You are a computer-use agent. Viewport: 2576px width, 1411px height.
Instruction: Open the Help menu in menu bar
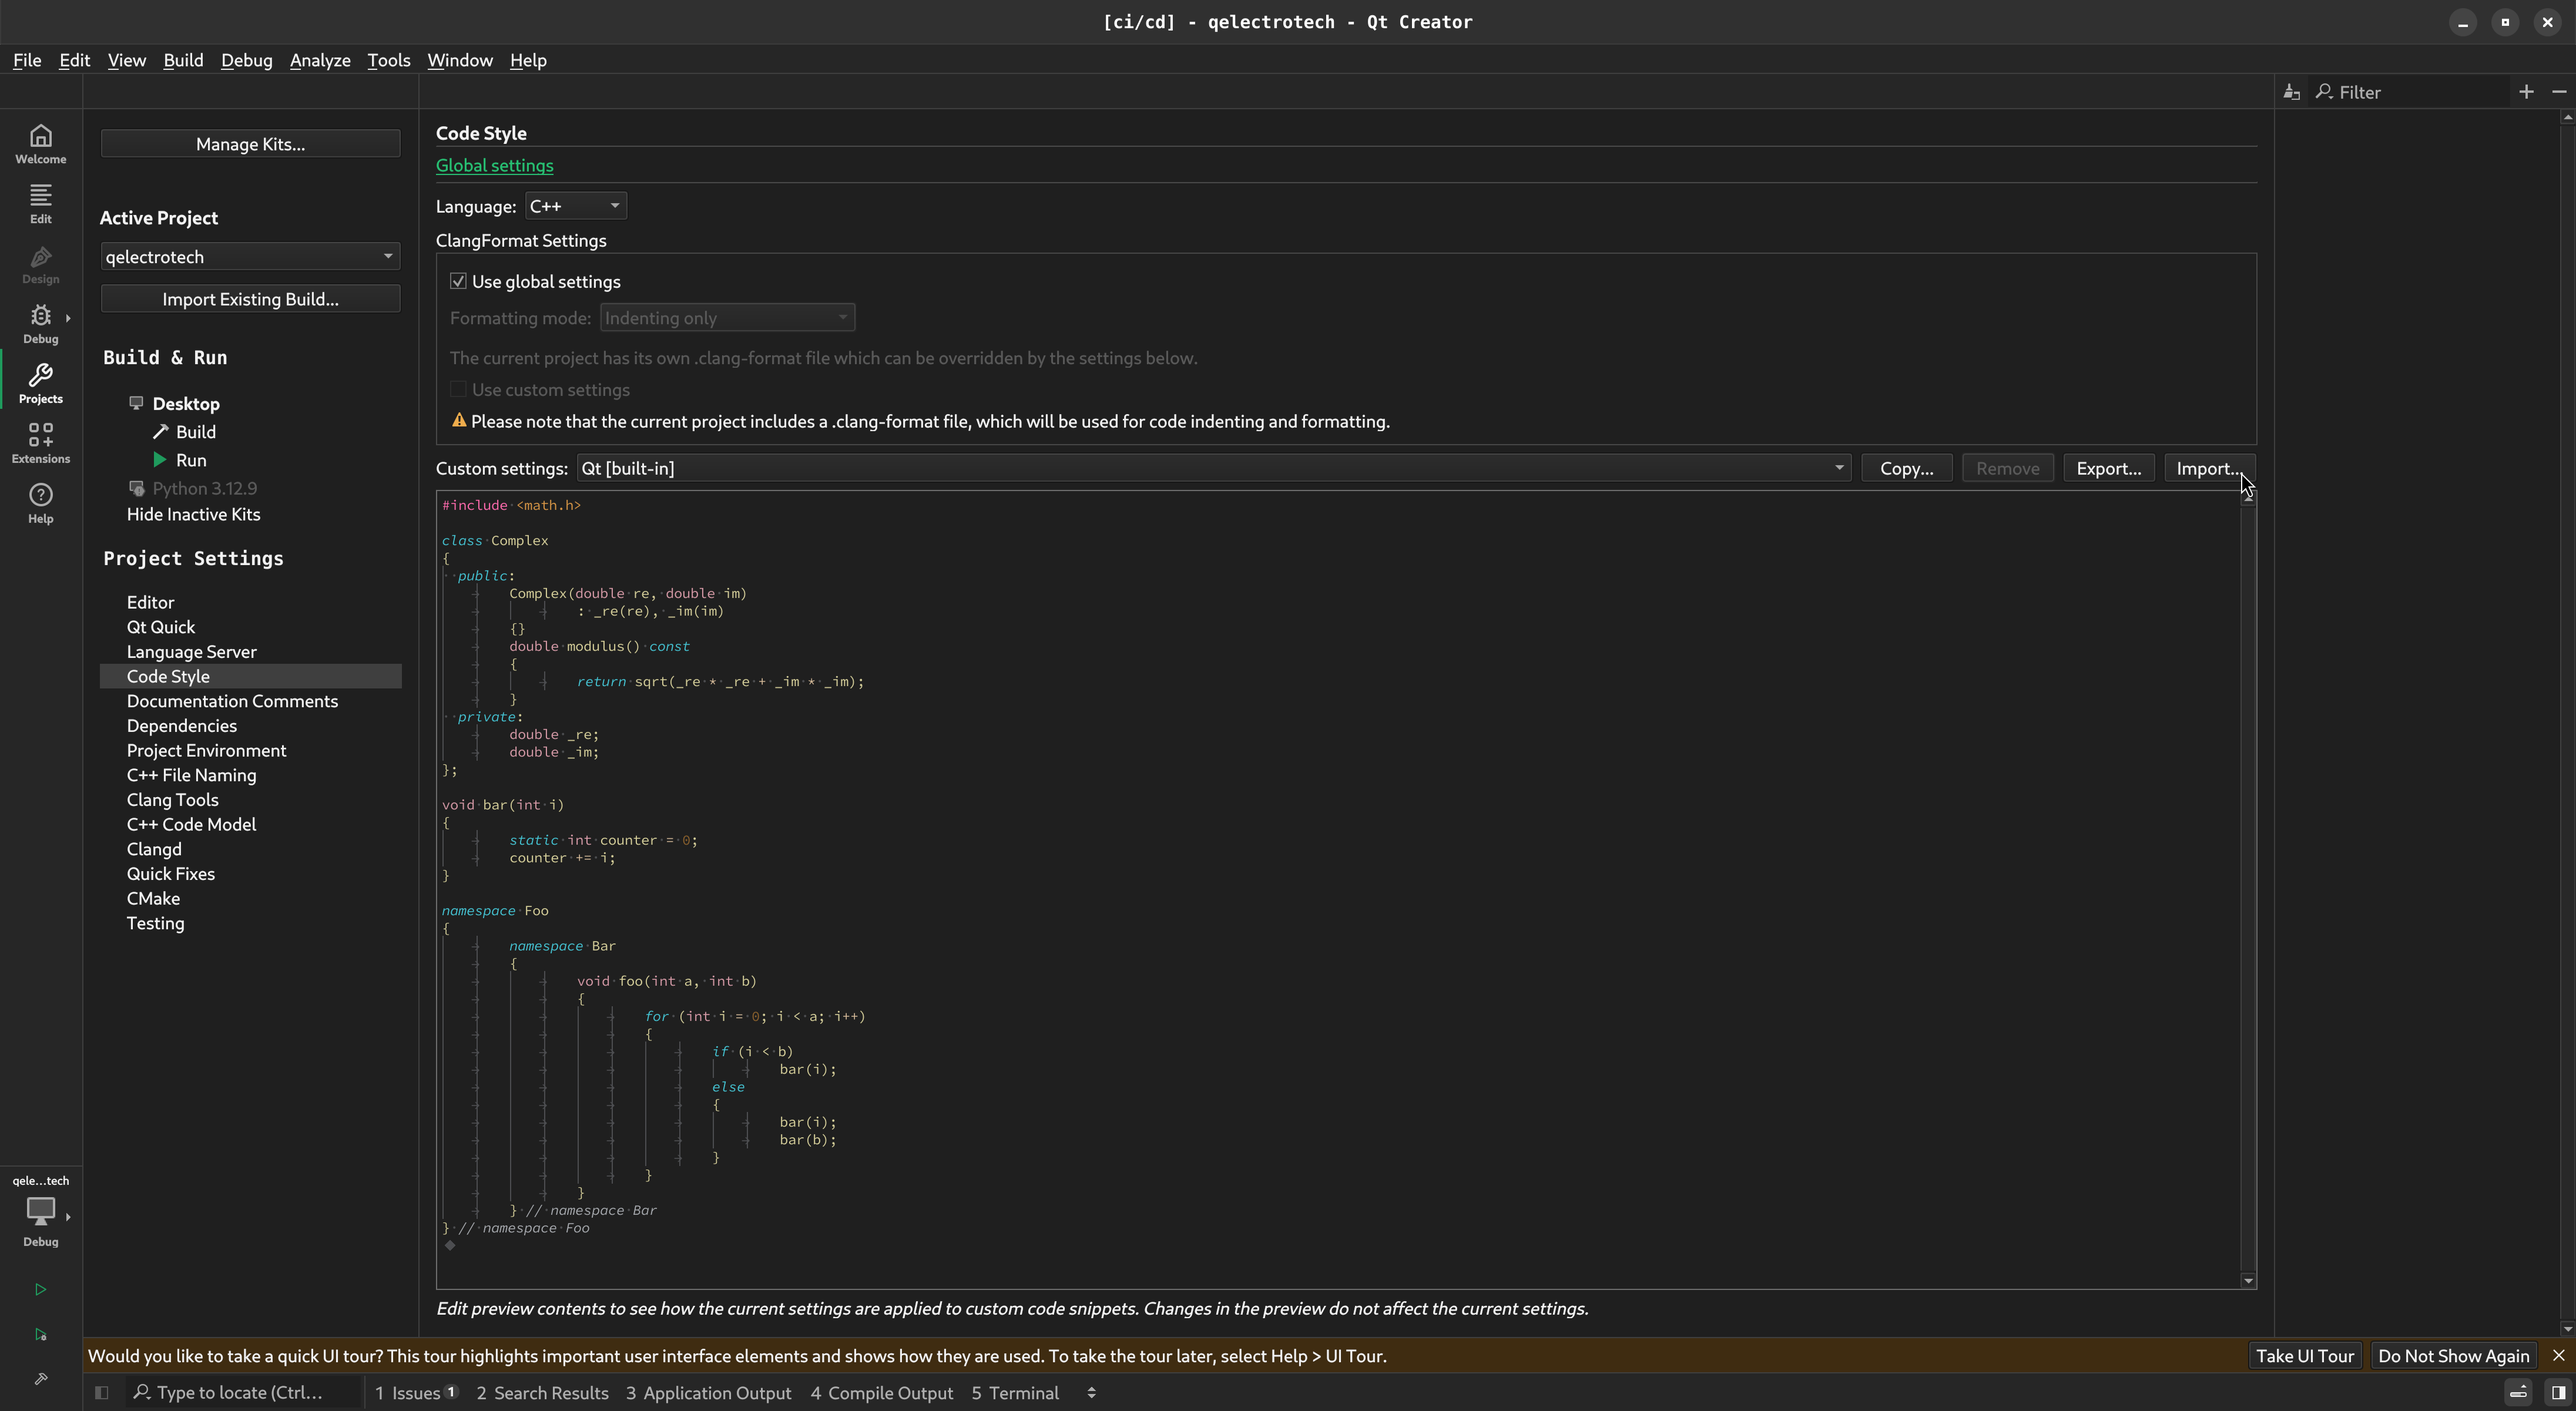coord(528,60)
